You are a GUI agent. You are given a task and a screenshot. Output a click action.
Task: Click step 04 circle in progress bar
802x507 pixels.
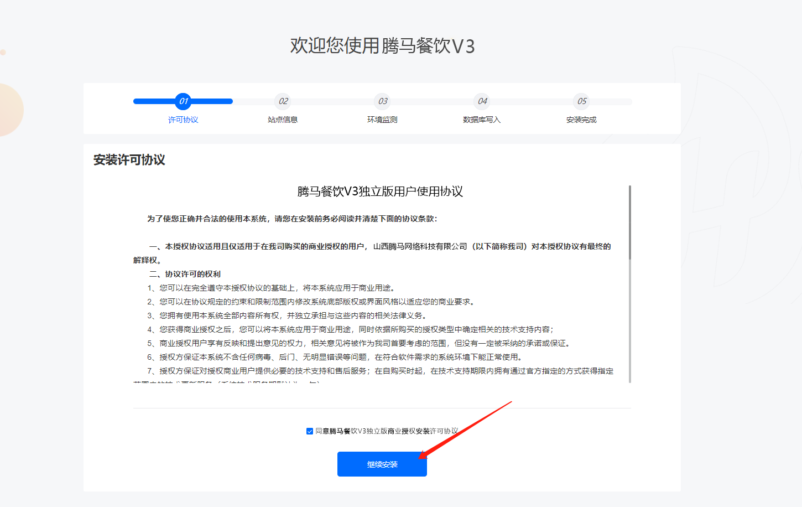coord(482,101)
